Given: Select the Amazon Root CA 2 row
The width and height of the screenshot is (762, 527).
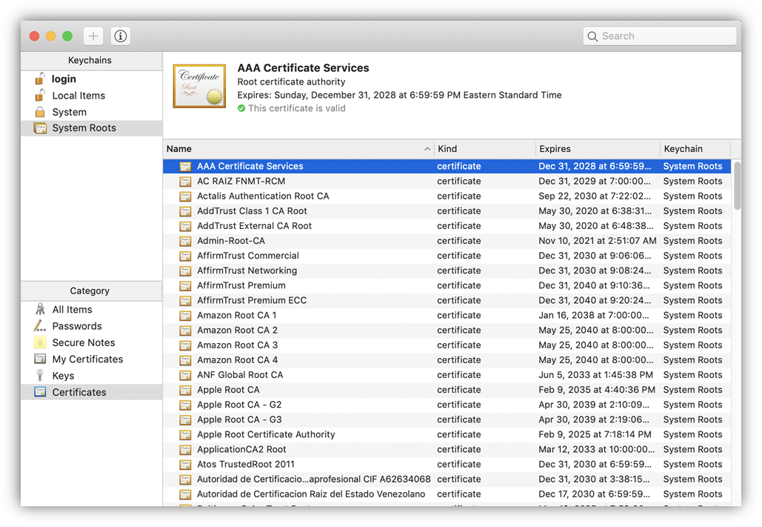Looking at the screenshot, I should [447, 330].
